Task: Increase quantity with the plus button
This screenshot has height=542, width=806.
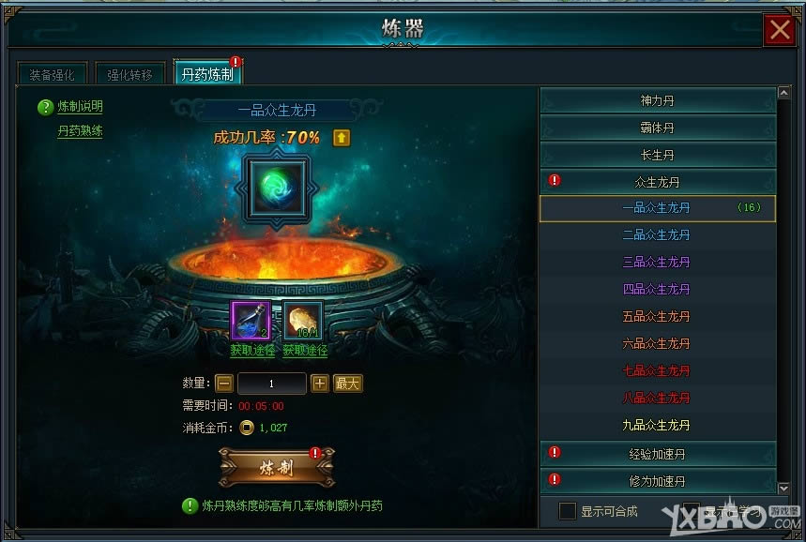Action: coord(319,384)
